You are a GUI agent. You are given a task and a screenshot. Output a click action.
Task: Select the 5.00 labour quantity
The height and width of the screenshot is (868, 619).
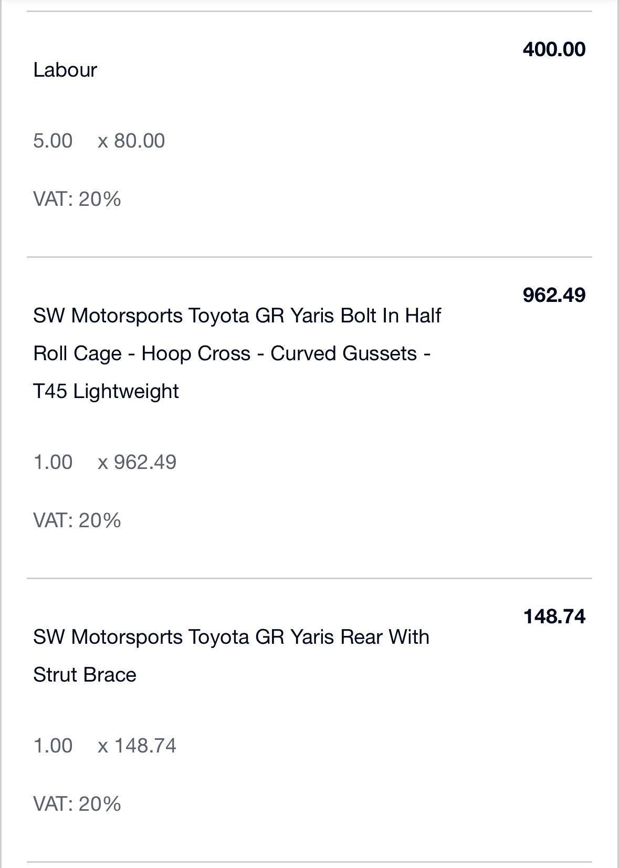click(x=53, y=141)
